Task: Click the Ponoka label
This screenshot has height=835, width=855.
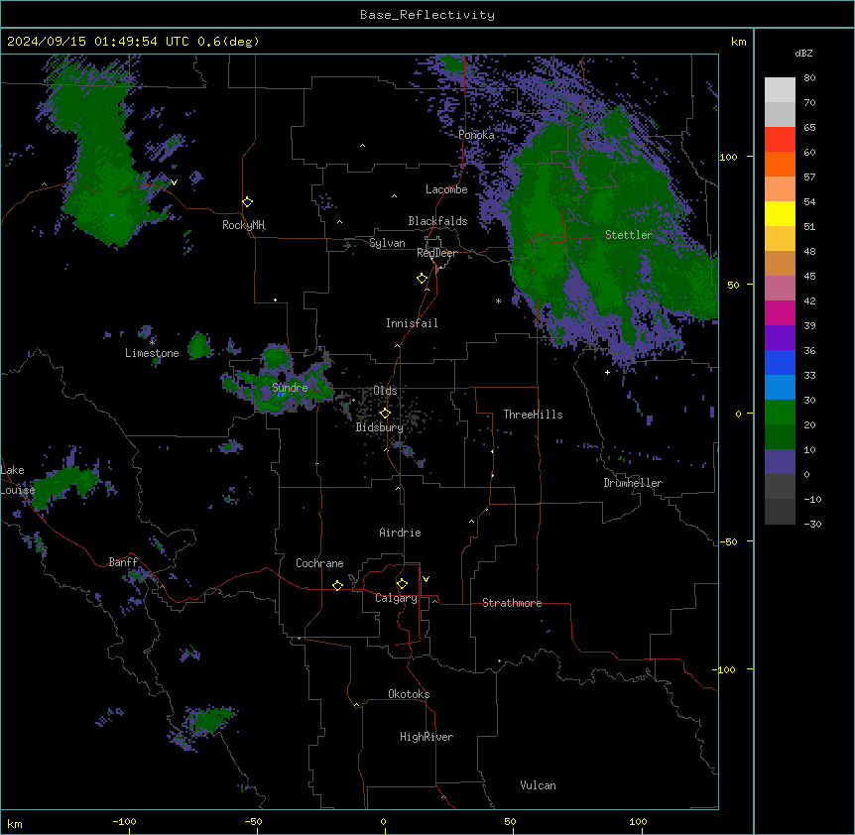Action: coord(476,135)
